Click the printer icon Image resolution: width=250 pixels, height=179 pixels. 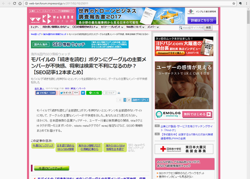[x=119, y=93]
